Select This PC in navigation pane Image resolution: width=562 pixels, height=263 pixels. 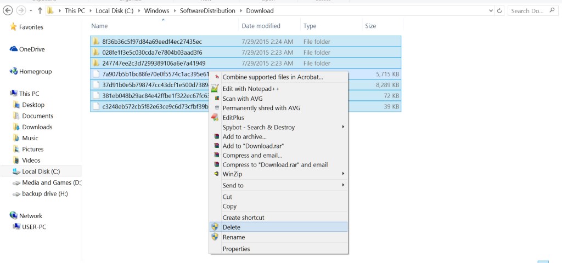tap(29, 94)
